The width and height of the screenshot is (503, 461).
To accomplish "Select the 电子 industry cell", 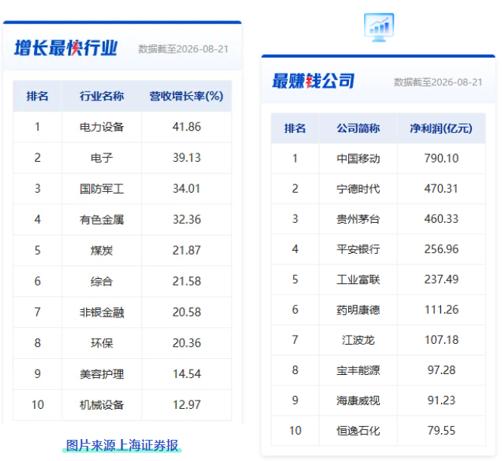I will point(102,158).
